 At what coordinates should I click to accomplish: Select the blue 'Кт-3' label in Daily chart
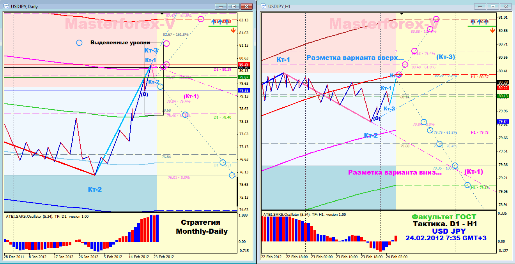(151, 50)
